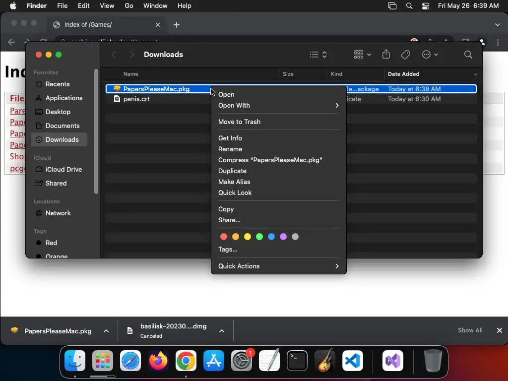Open Google Chrome in the Dock
Viewport: 508px width, 381px height.
(186, 361)
